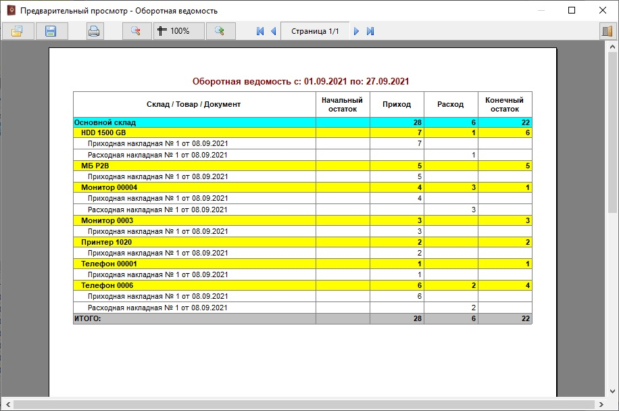619x411 pixels.
Task: Close preview using the door exit icon
Action: click(x=605, y=31)
